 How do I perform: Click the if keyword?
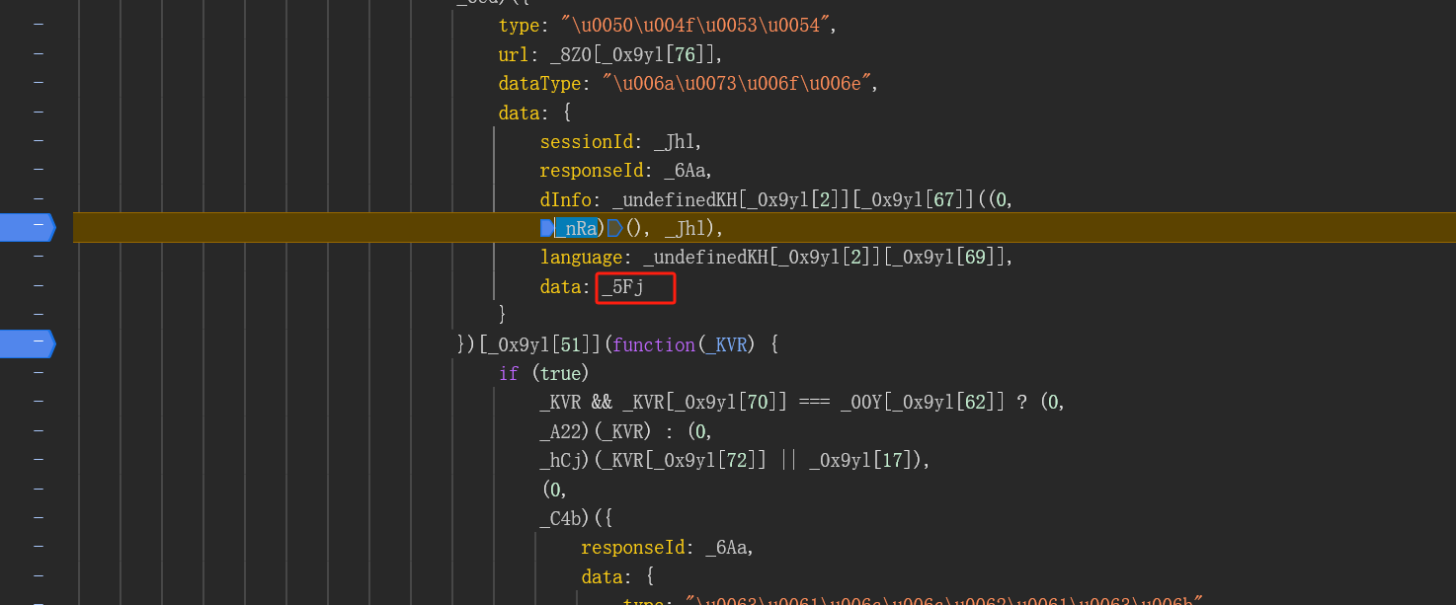click(x=509, y=374)
